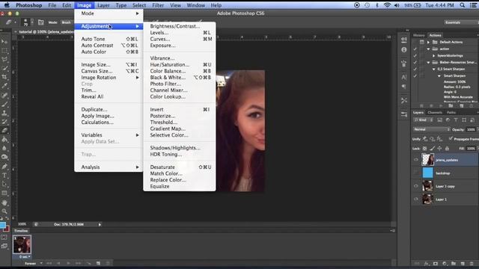Select the Hand tool
The width and height of the screenshot is (479, 269).
pos(4,202)
